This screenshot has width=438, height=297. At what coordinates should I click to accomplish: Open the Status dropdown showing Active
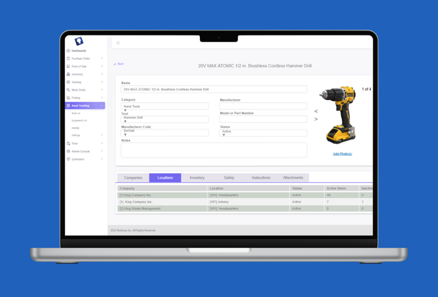click(263, 132)
